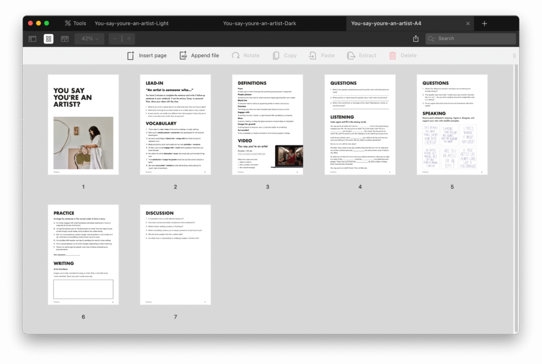Screen dimensions: 542x364
Task: Select the page 3 Definitions thumbnail
Action: [267, 124]
